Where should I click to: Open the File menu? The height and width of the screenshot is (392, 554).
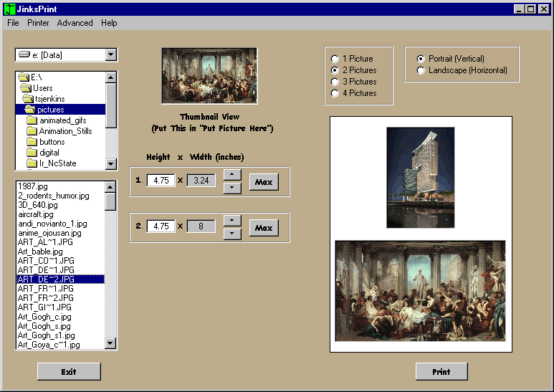coord(13,23)
